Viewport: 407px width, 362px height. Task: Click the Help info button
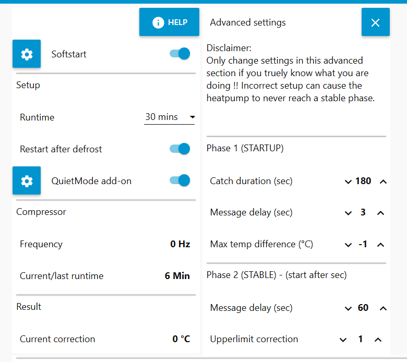(x=169, y=22)
